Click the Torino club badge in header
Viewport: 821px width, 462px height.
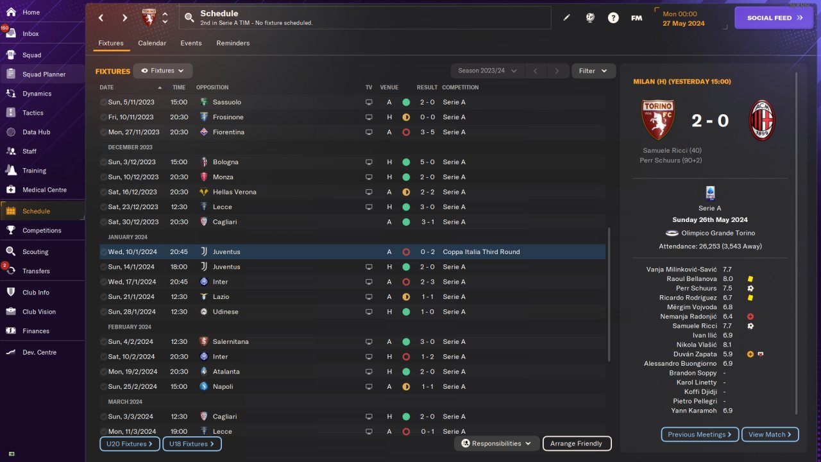click(x=149, y=17)
